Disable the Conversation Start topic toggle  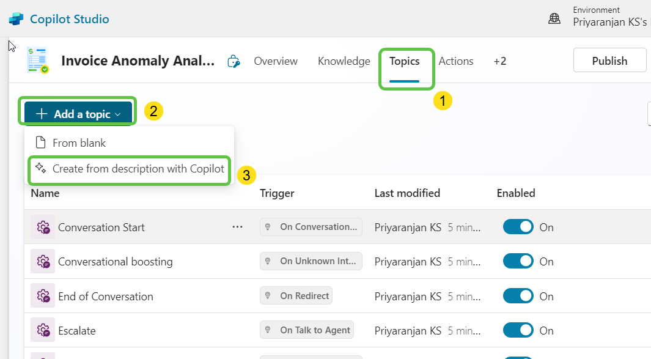[x=518, y=228]
